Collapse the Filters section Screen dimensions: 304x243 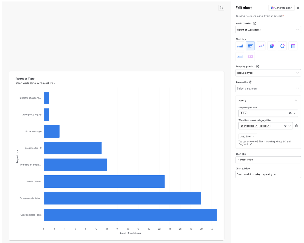pos(296,101)
